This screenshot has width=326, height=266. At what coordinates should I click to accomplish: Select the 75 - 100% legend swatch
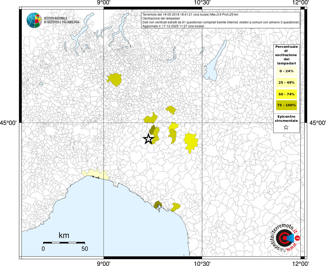286,105
